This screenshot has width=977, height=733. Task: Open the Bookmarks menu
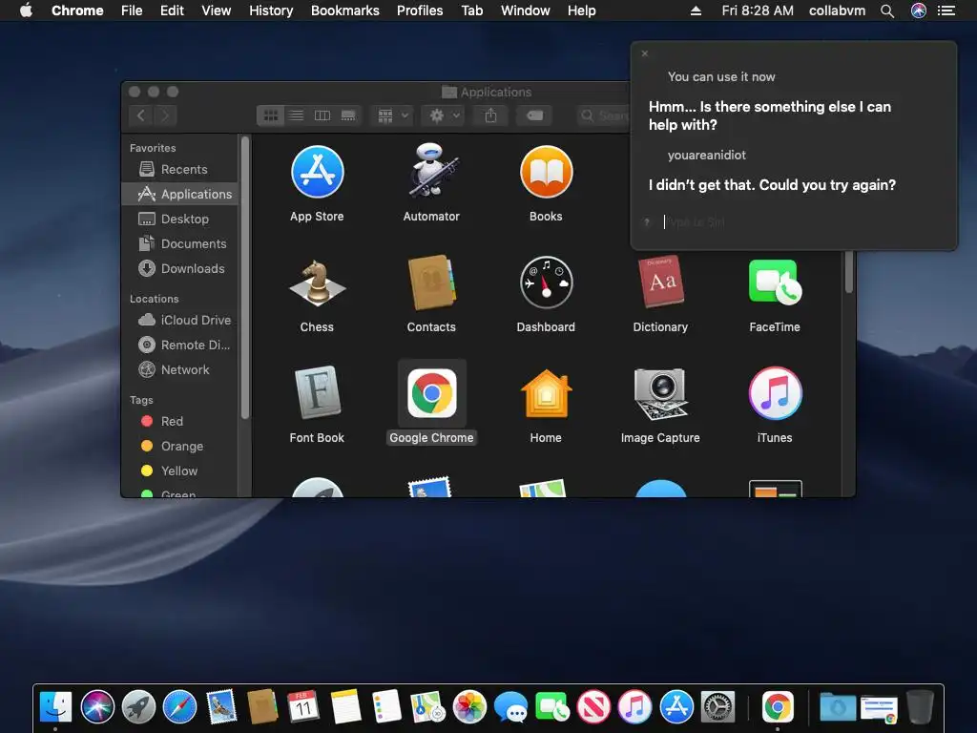345,10
